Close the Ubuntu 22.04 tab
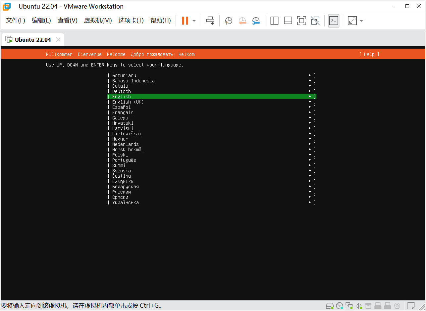Image resolution: width=426 pixels, height=311 pixels. [x=58, y=40]
